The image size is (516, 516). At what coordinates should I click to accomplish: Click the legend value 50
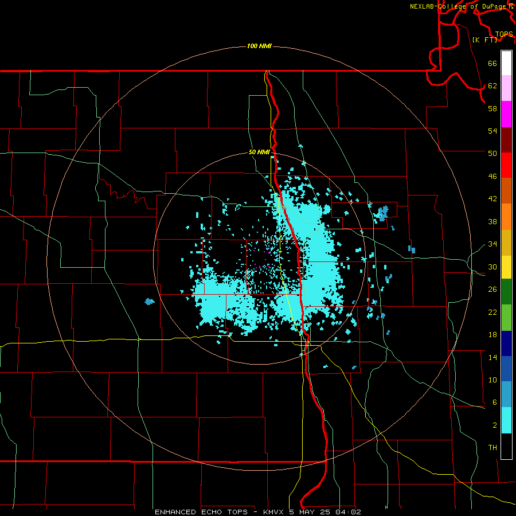[492, 153]
